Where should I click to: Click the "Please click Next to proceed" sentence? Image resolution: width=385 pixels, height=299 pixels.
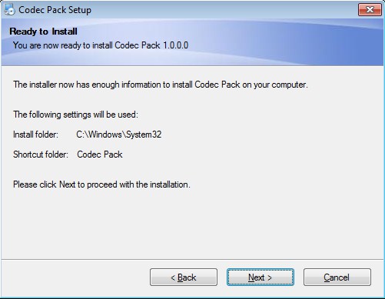tap(101, 184)
